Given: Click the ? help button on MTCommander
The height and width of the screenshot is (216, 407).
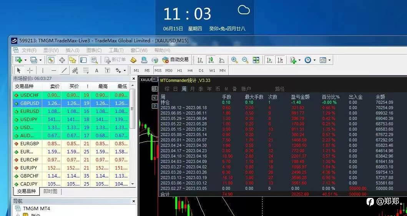Looking at the screenshot, I should click(154, 106).
